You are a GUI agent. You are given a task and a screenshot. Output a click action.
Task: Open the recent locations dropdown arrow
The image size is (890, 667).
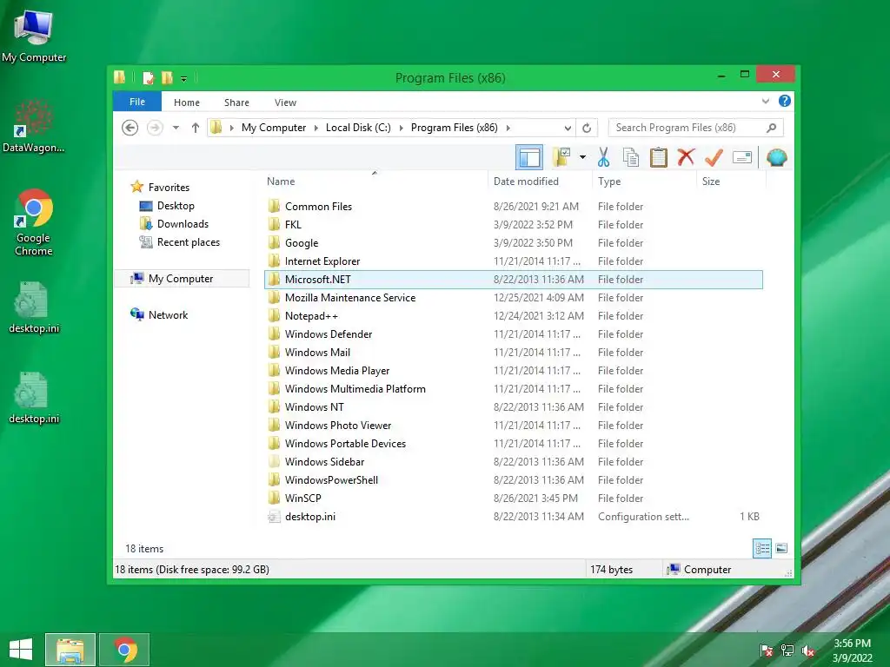(x=176, y=128)
